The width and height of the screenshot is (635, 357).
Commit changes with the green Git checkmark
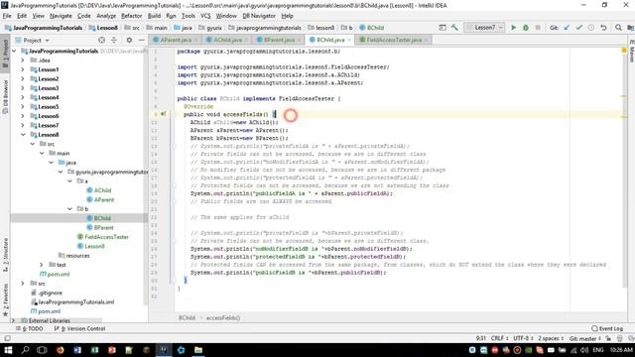coord(579,28)
